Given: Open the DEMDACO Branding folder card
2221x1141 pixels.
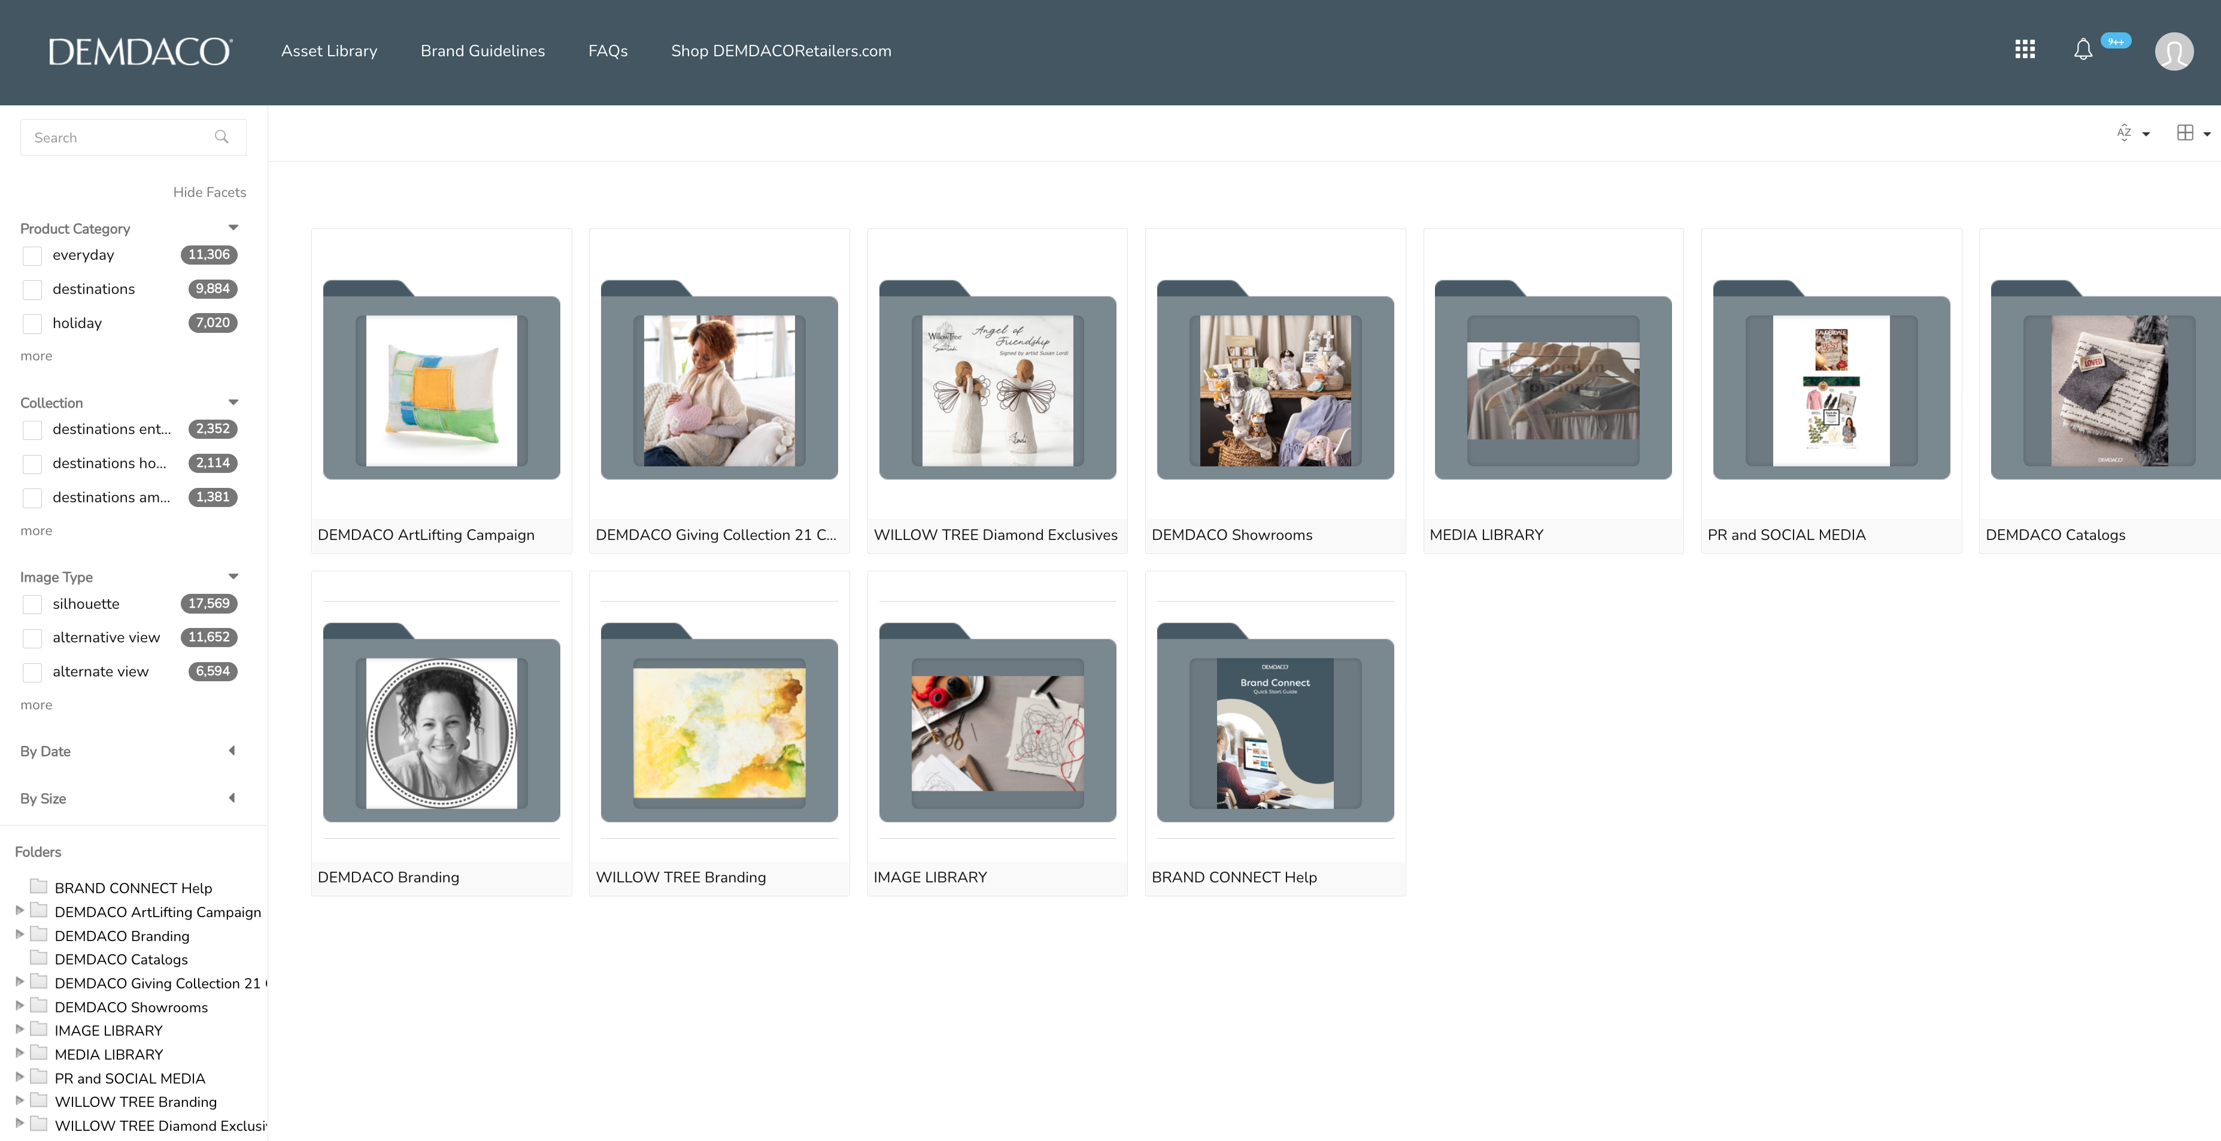Looking at the screenshot, I should click(441, 733).
